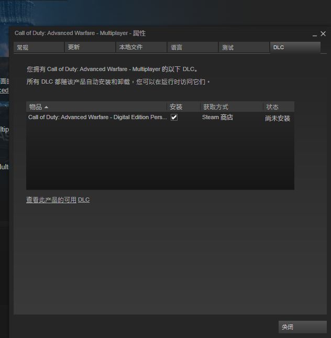331x338 pixels.
Task: Go to the 语言 tab
Action: tap(193, 47)
